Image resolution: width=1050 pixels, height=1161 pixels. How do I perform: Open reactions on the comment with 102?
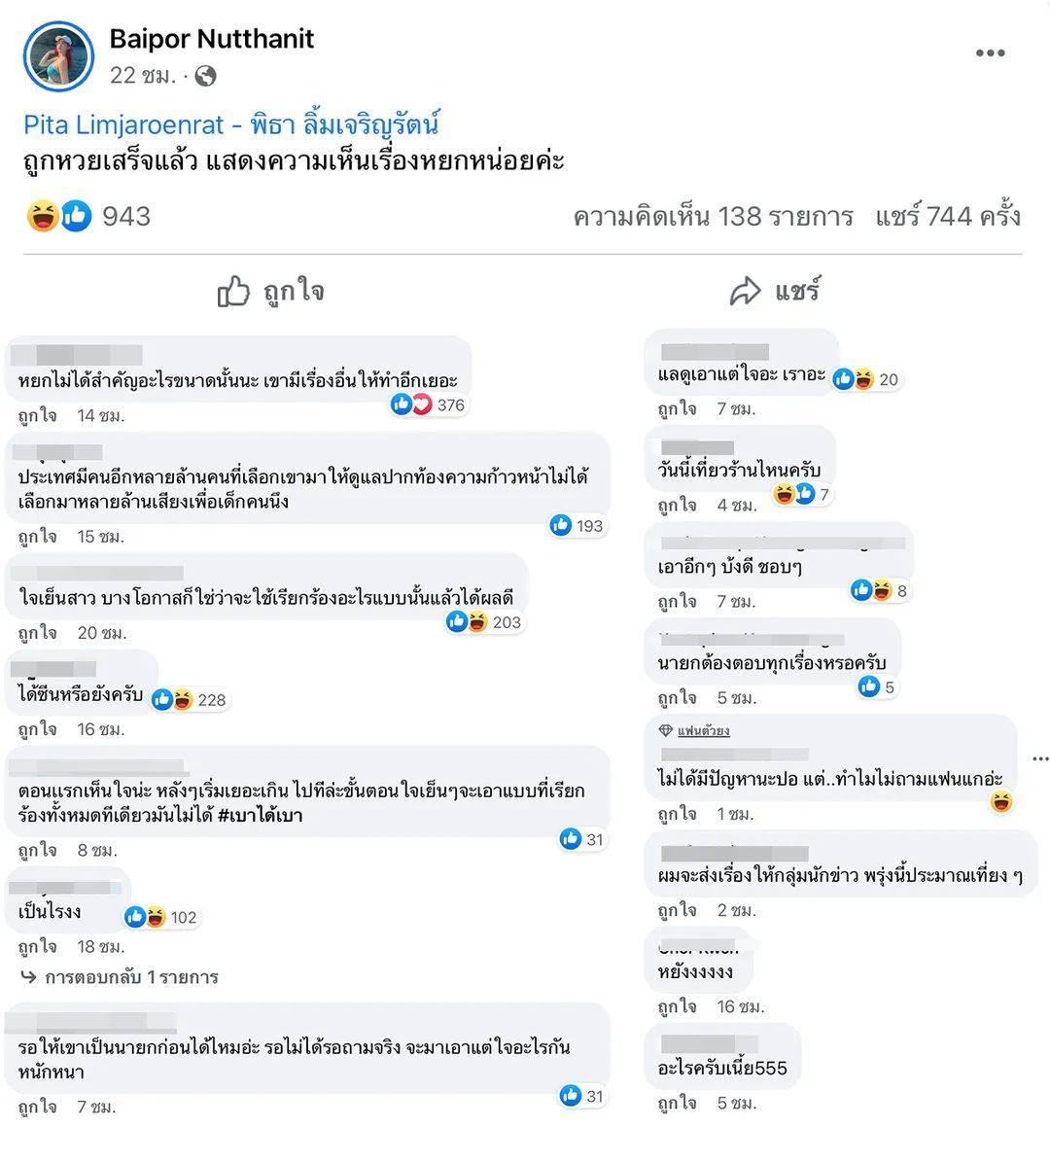click(160, 917)
